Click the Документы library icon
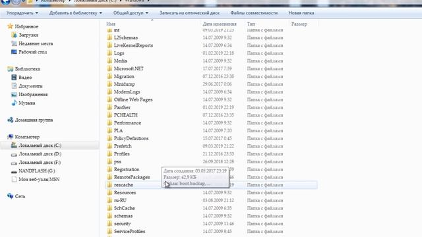The height and width of the screenshot is (237, 422). 14,86
